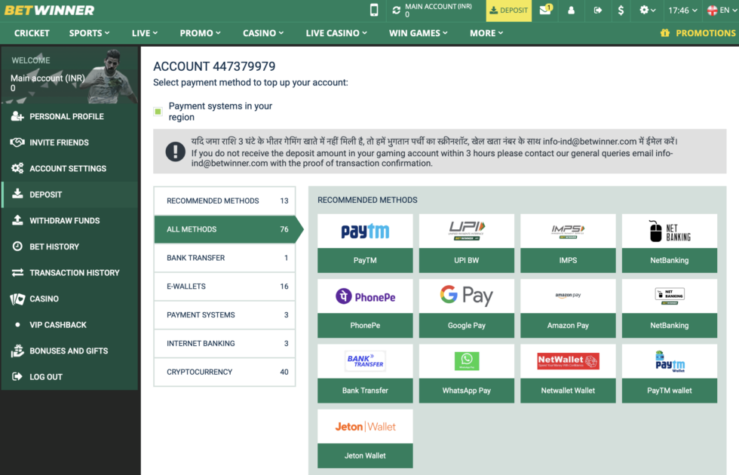Viewport: 739px width, 475px height.
Task: Select the Google Pay logo
Action: (x=467, y=296)
